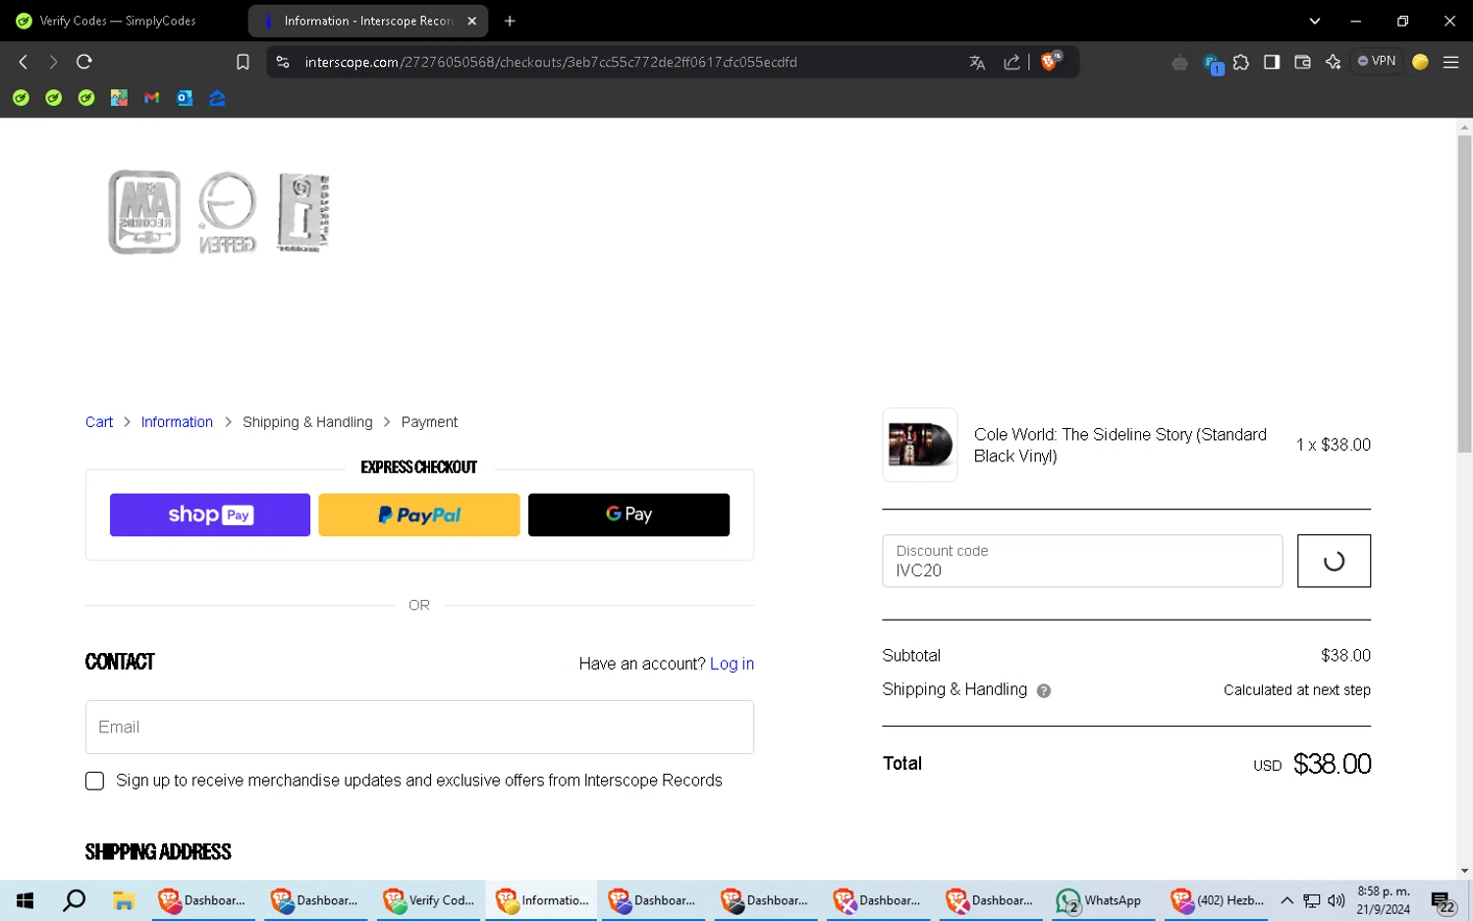Check merchandise updates signup checkbox
The image size is (1473, 921).
(94, 781)
